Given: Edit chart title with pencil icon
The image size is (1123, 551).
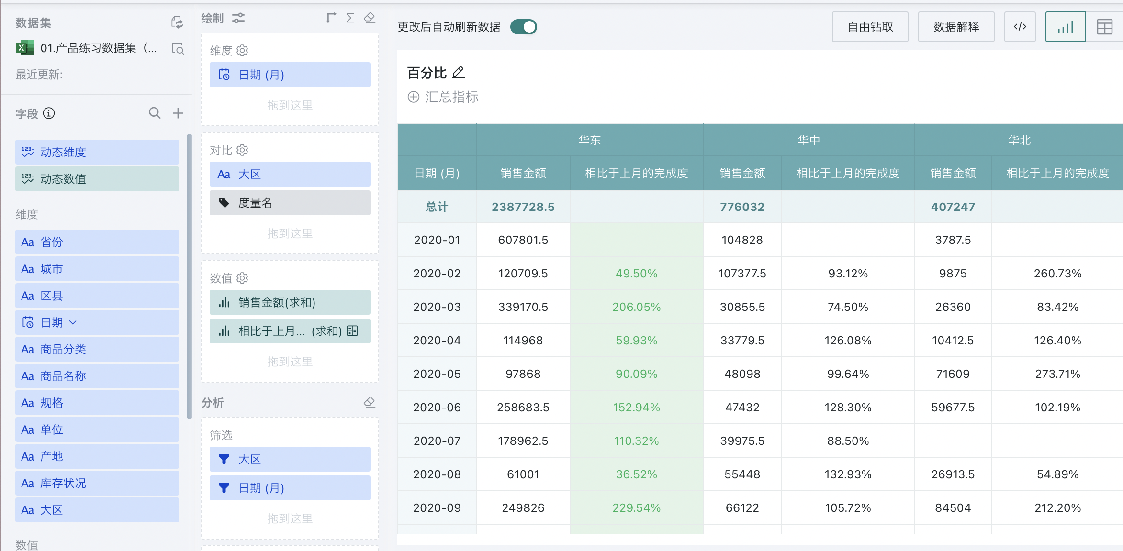Looking at the screenshot, I should point(458,73).
